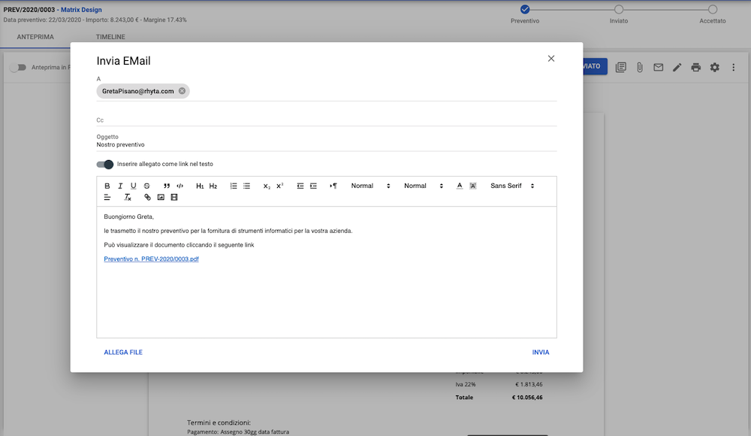
Task: Open the text color picker
Action: coord(460,186)
